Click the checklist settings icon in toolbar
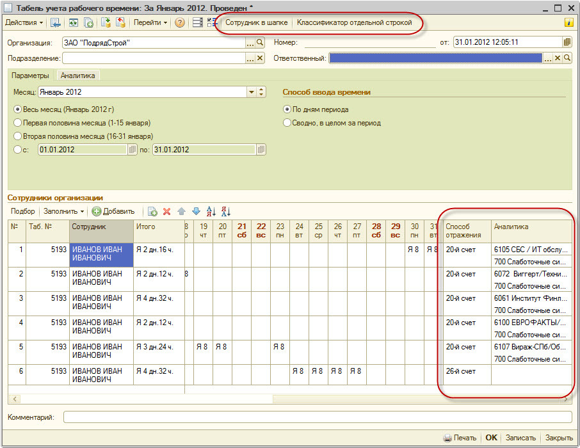The width and height of the screenshot is (580, 448). tap(213, 22)
